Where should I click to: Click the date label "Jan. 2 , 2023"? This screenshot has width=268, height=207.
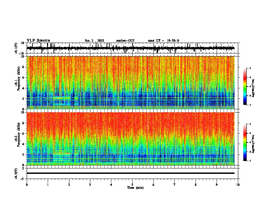click(94, 41)
